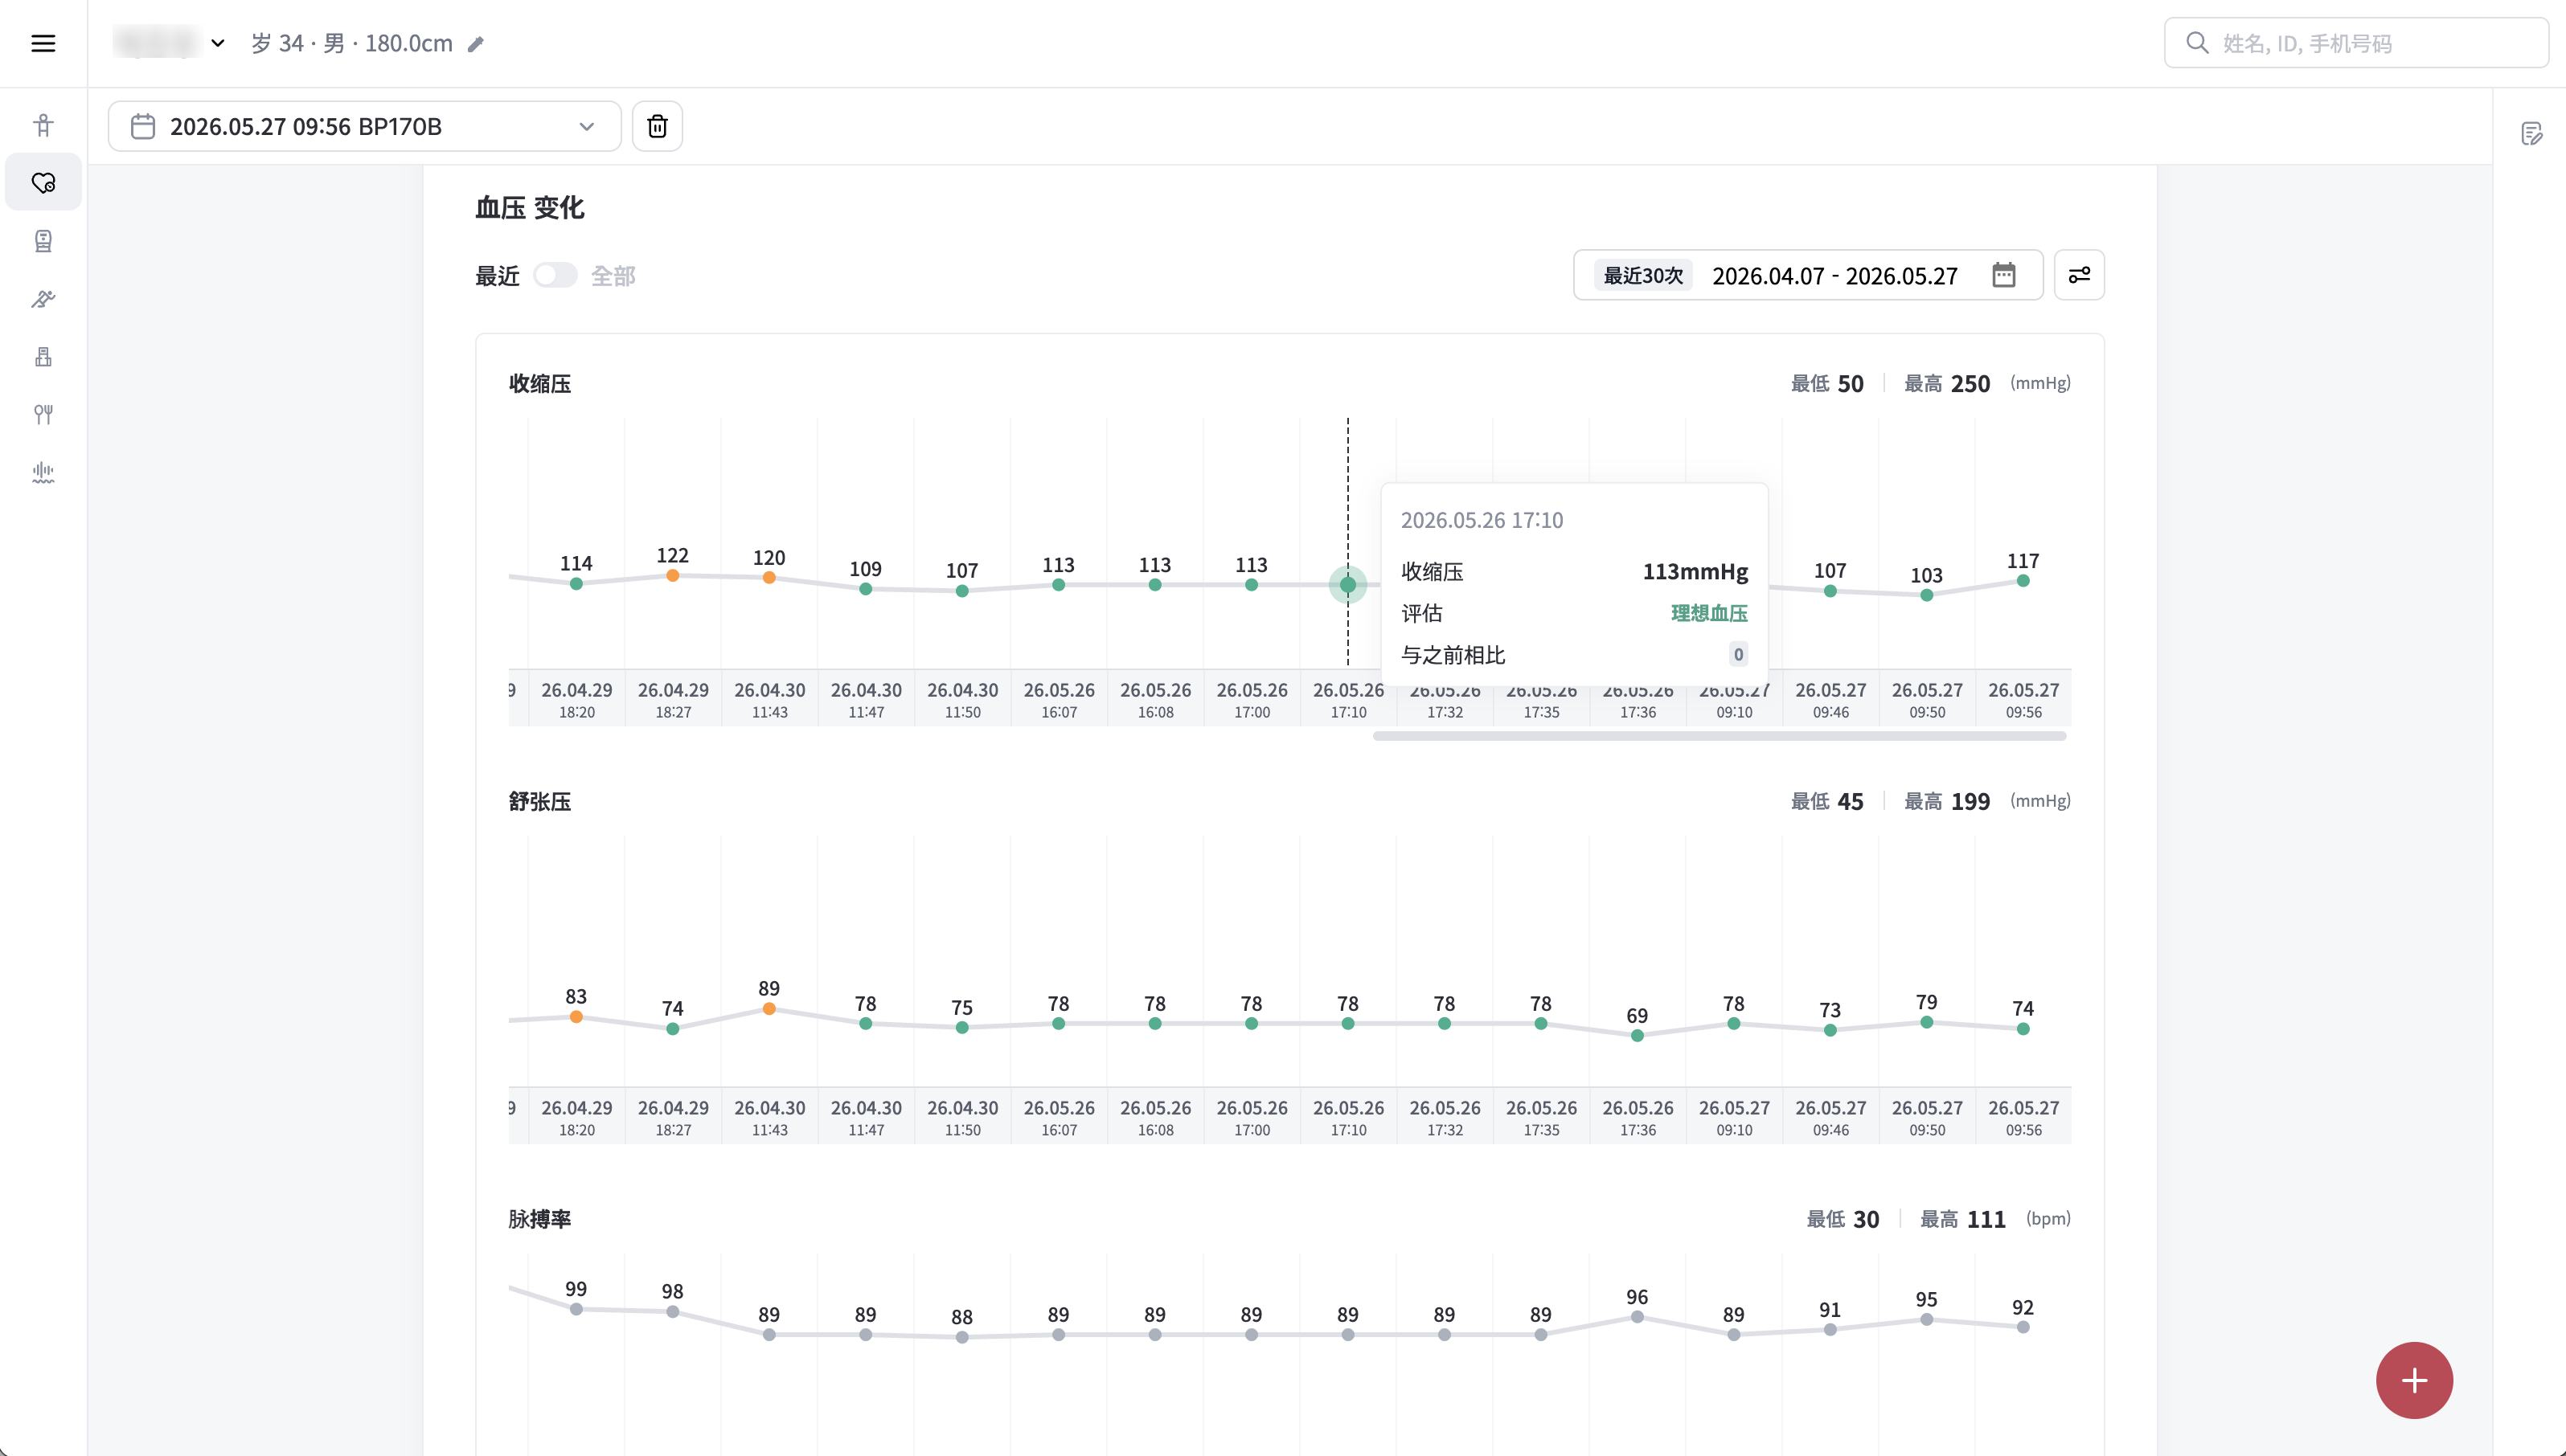Viewport: 2566px width, 1456px height.
Task: Toggle the 最近/全部 switch
Action: pos(555,275)
